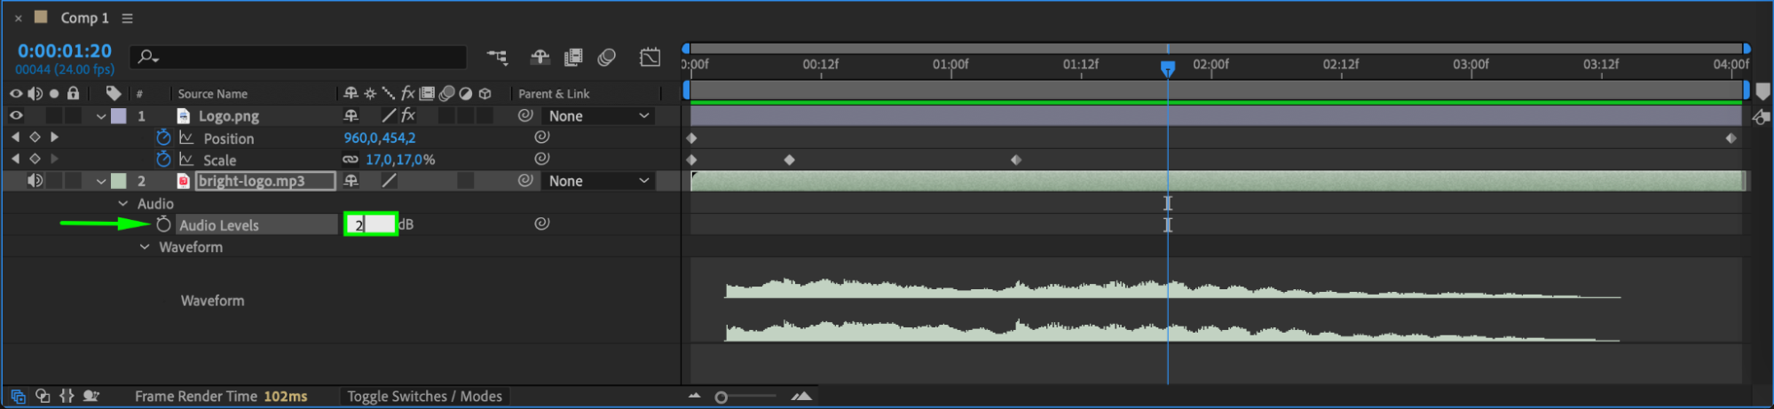
Task: Collapse the Waveform property group
Action: 145,247
